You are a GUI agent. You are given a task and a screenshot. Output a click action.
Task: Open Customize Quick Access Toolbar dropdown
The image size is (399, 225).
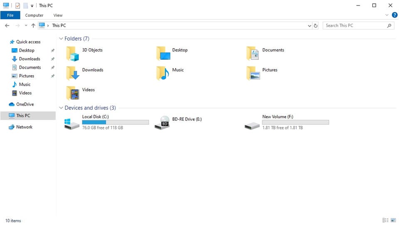coord(32,5)
